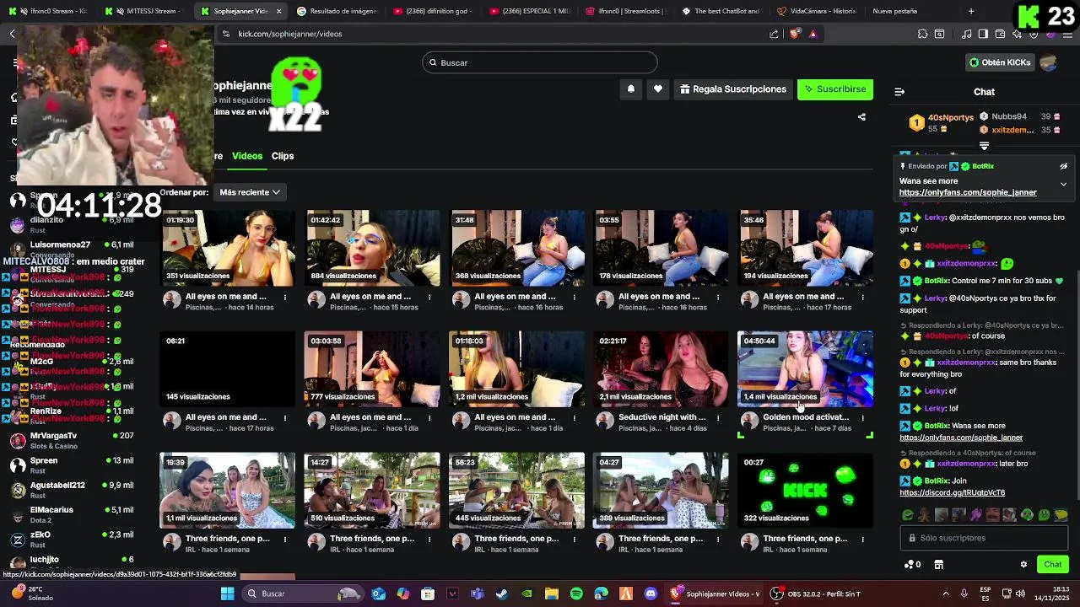Image resolution: width=1080 pixels, height=607 pixels.
Task: Open the 02:21:17 Seductive night thumbnail
Action: (x=661, y=368)
